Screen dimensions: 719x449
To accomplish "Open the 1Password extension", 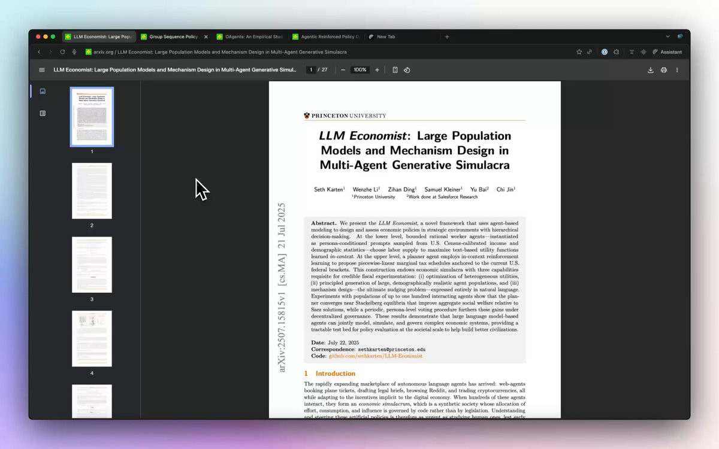I will [x=605, y=52].
